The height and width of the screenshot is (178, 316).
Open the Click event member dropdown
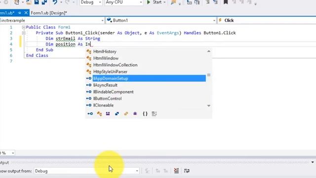267,20
